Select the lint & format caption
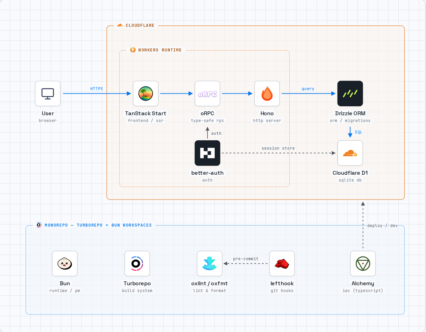 [x=209, y=291]
